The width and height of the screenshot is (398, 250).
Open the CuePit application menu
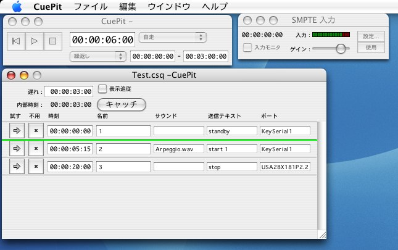[48, 7]
